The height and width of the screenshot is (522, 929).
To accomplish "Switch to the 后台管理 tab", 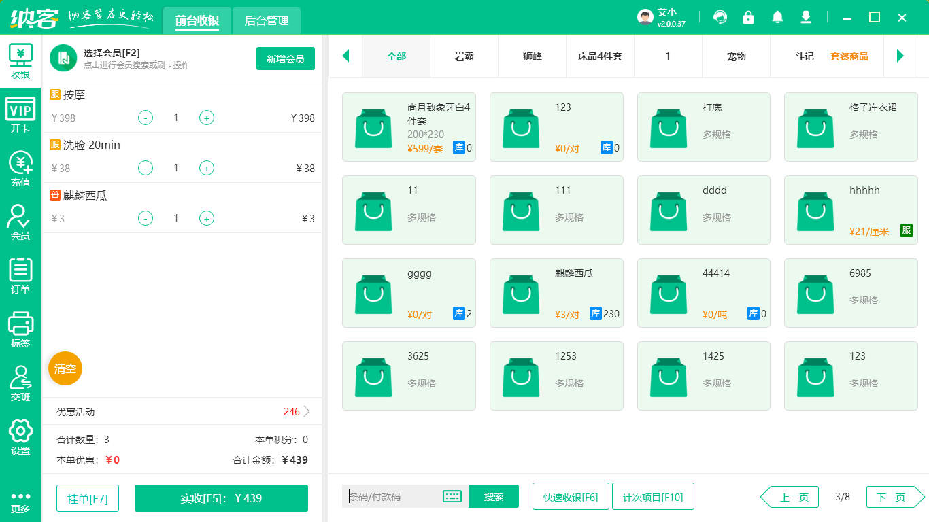I will click(x=266, y=20).
